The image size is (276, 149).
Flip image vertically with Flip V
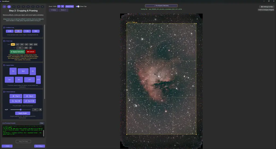tap(29, 96)
